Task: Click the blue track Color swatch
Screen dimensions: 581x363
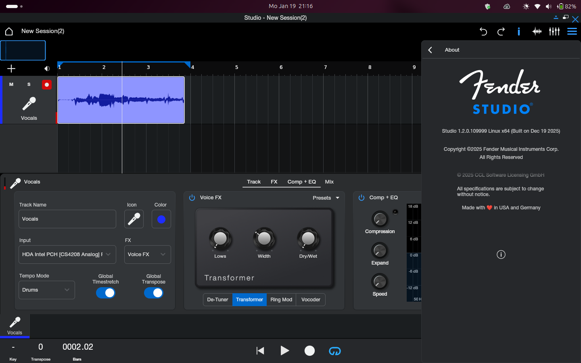Action: [x=161, y=219]
